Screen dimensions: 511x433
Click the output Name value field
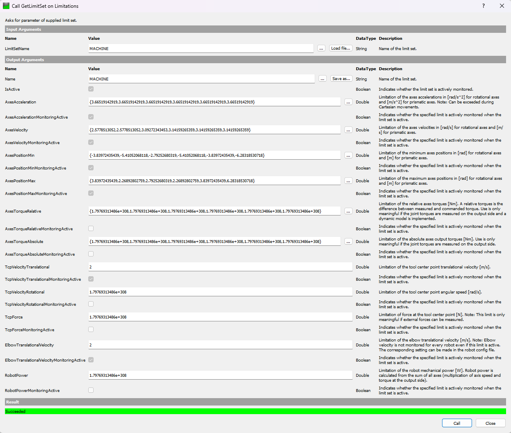(202, 79)
